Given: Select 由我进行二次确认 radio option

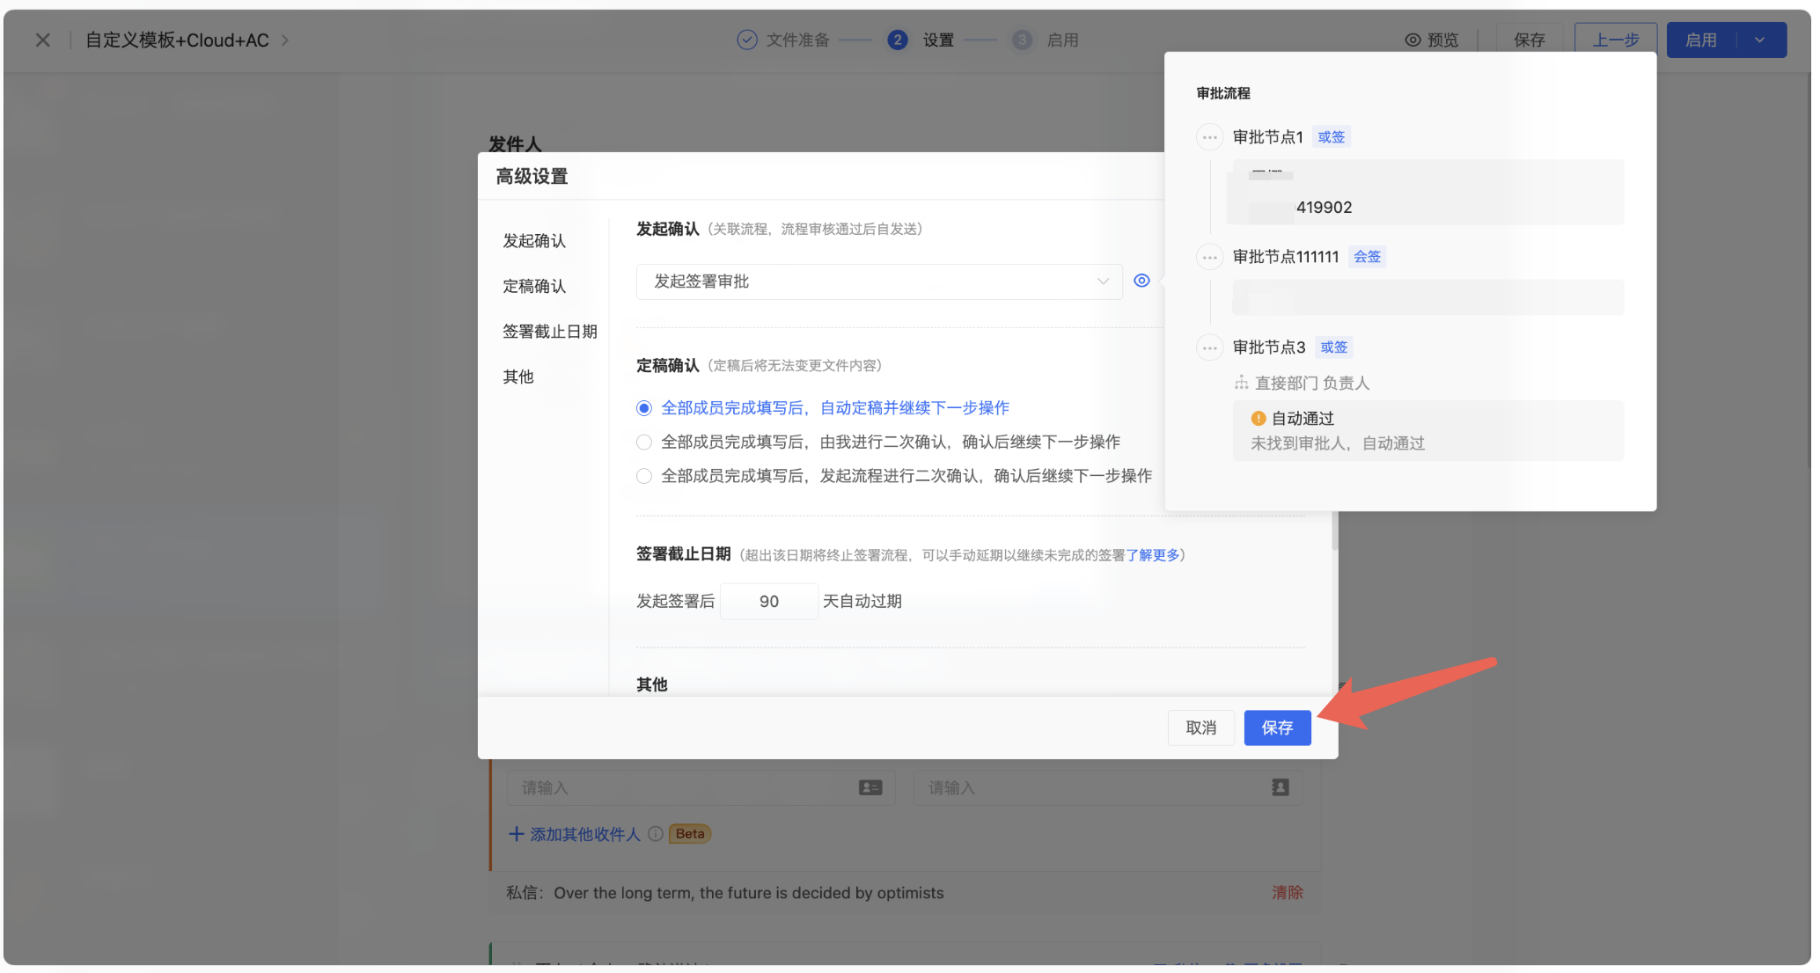Looking at the screenshot, I should tap(644, 442).
